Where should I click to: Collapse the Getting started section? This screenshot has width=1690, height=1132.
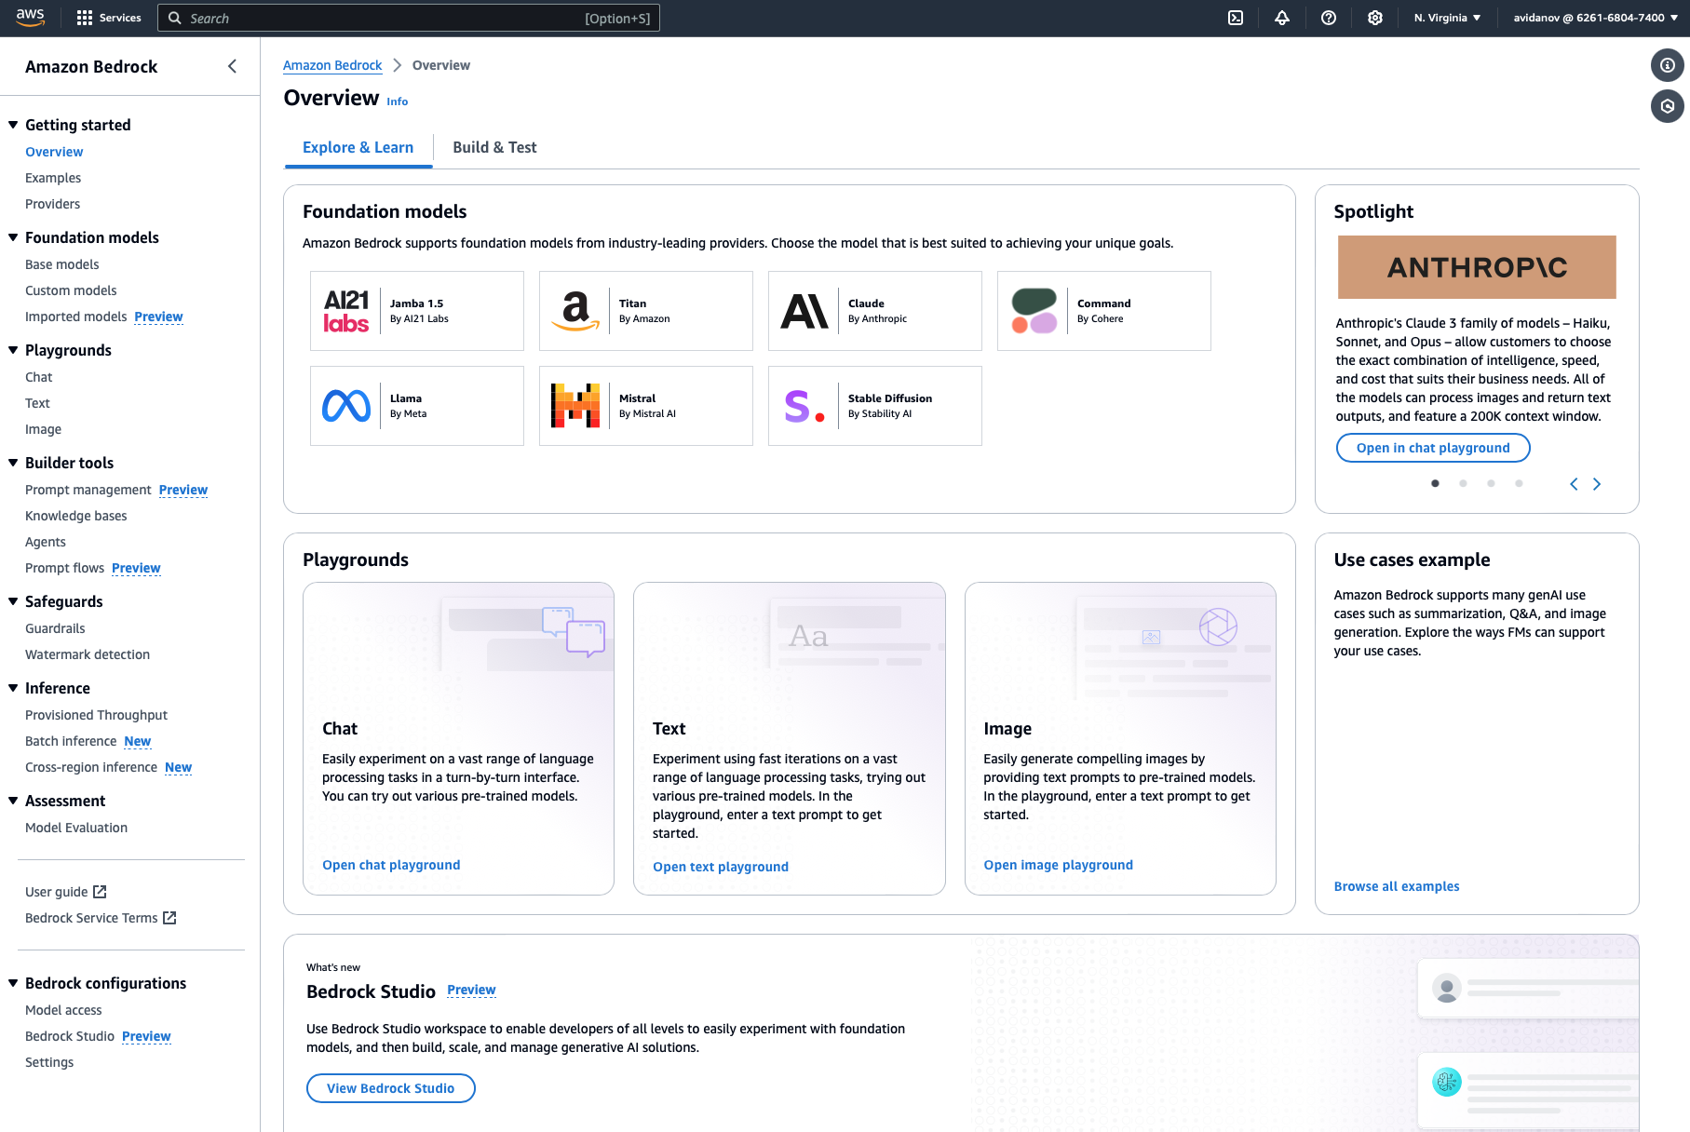[x=13, y=125]
